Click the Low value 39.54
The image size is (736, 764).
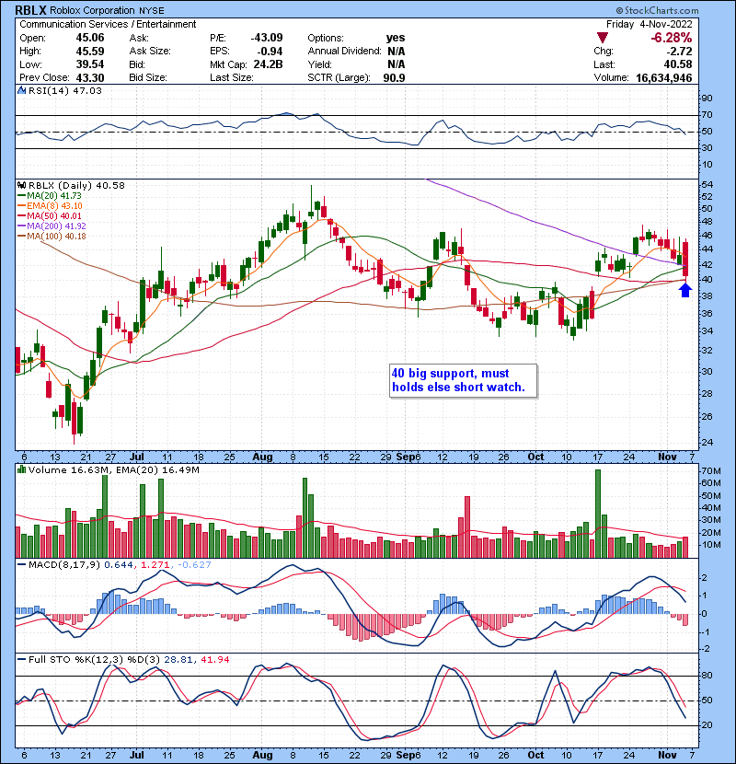coord(89,64)
